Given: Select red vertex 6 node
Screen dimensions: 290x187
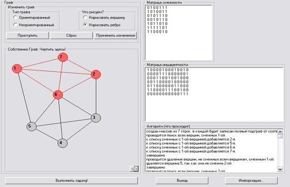Looking at the screenshot, I should click(58, 94).
